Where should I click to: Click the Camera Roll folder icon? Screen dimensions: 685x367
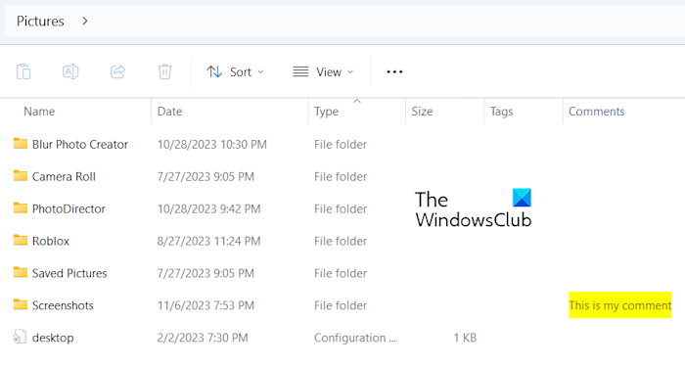pos(21,175)
